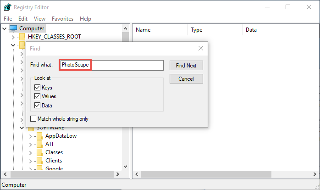
Task: Click the Find what text field
Action: pyautogui.click(x=112, y=65)
